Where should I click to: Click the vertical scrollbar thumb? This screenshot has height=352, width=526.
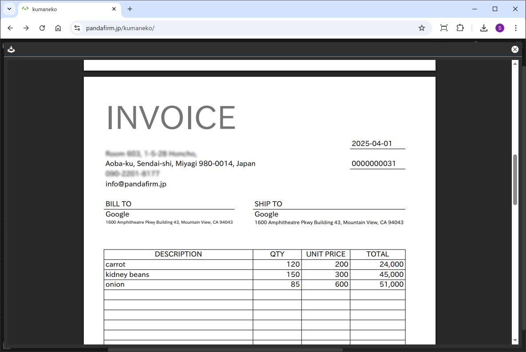point(515,179)
